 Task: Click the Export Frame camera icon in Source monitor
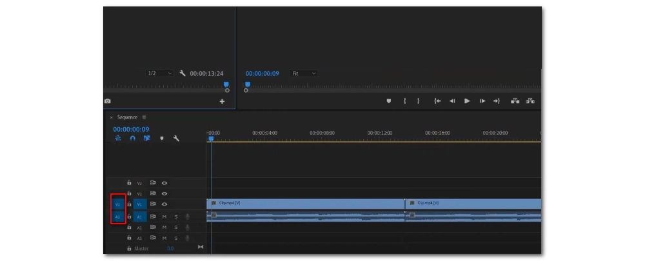pyautogui.click(x=107, y=101)
